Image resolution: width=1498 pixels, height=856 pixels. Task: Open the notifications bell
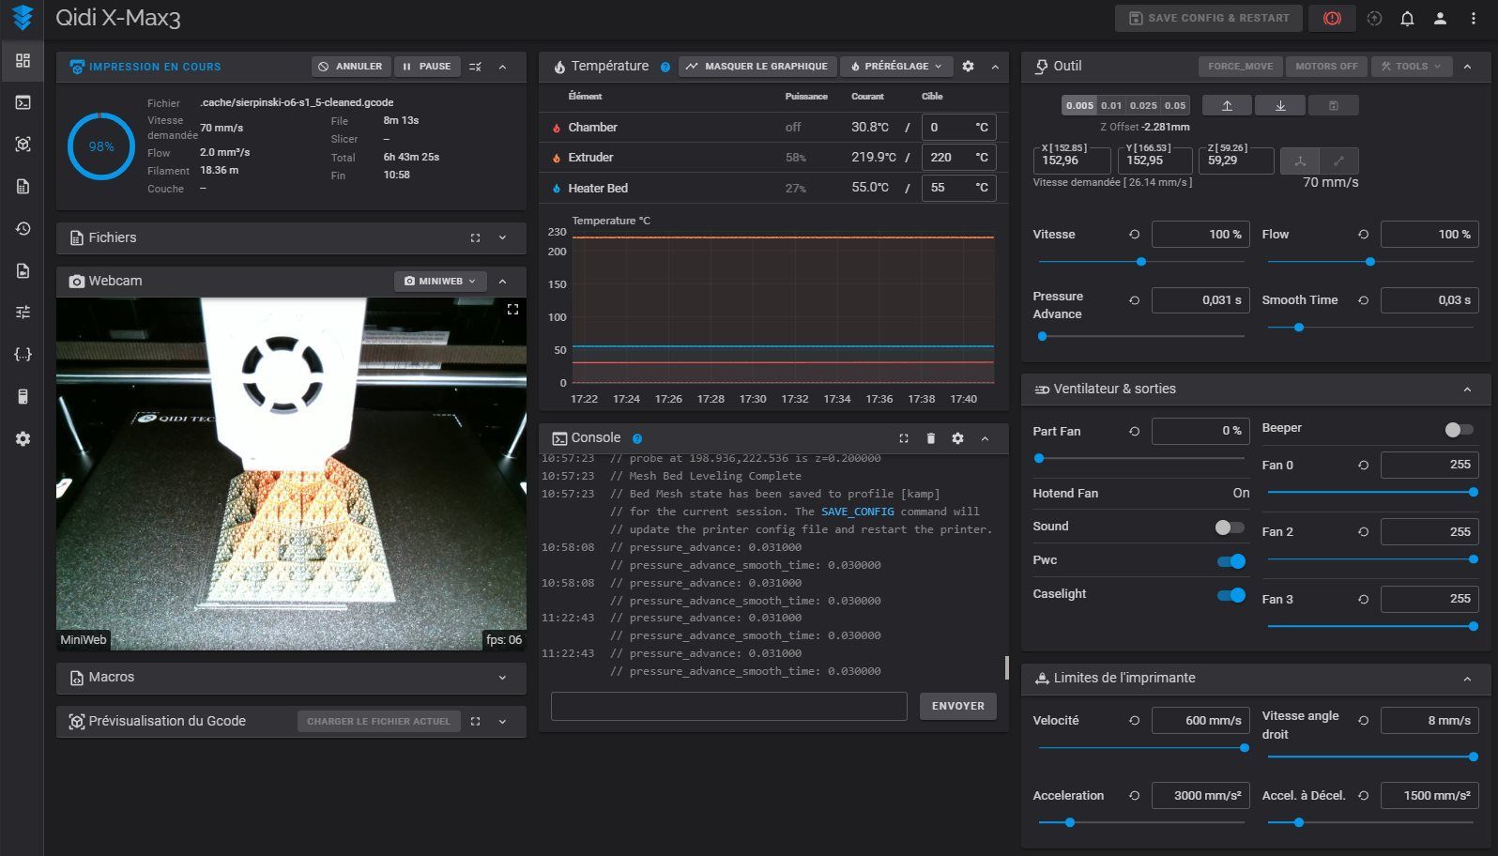1407,18
